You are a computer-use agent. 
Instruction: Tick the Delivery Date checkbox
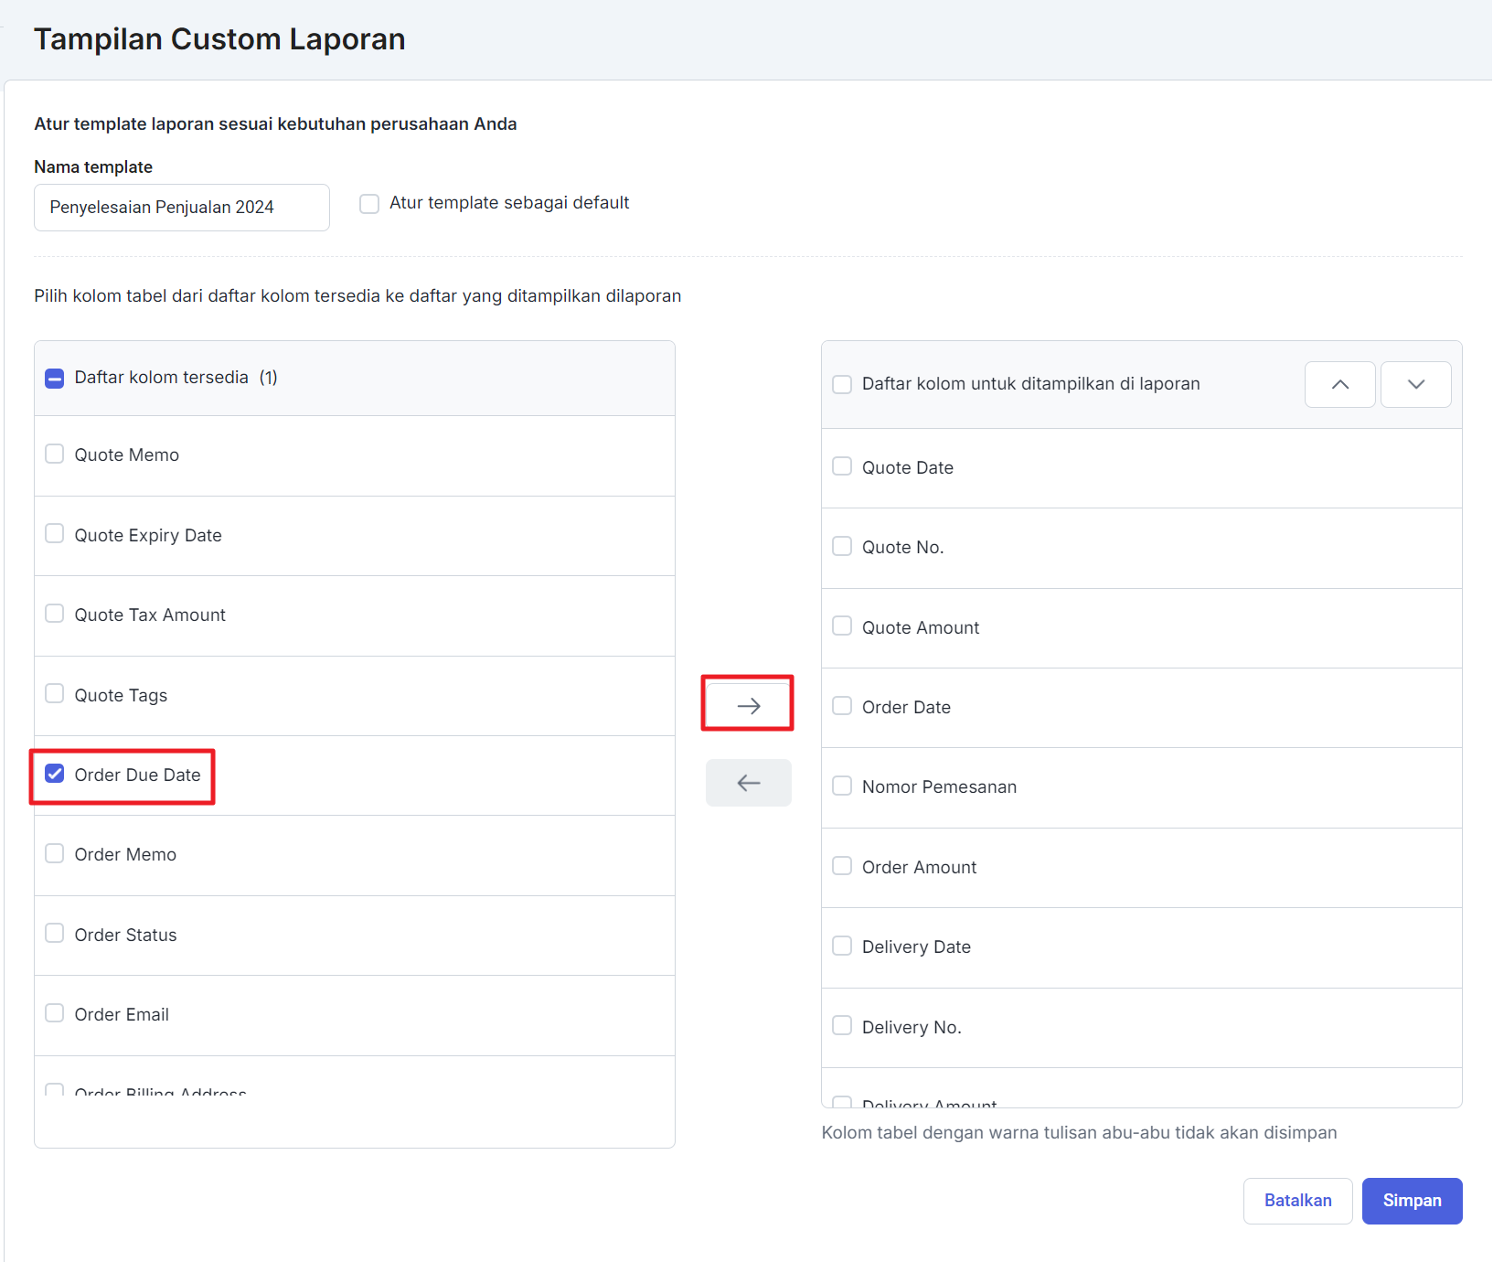coord(842,946)
